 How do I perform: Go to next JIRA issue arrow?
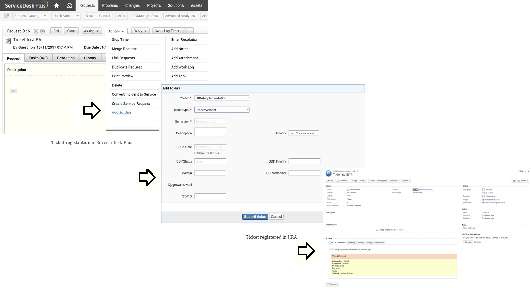[x=528, y=171]
